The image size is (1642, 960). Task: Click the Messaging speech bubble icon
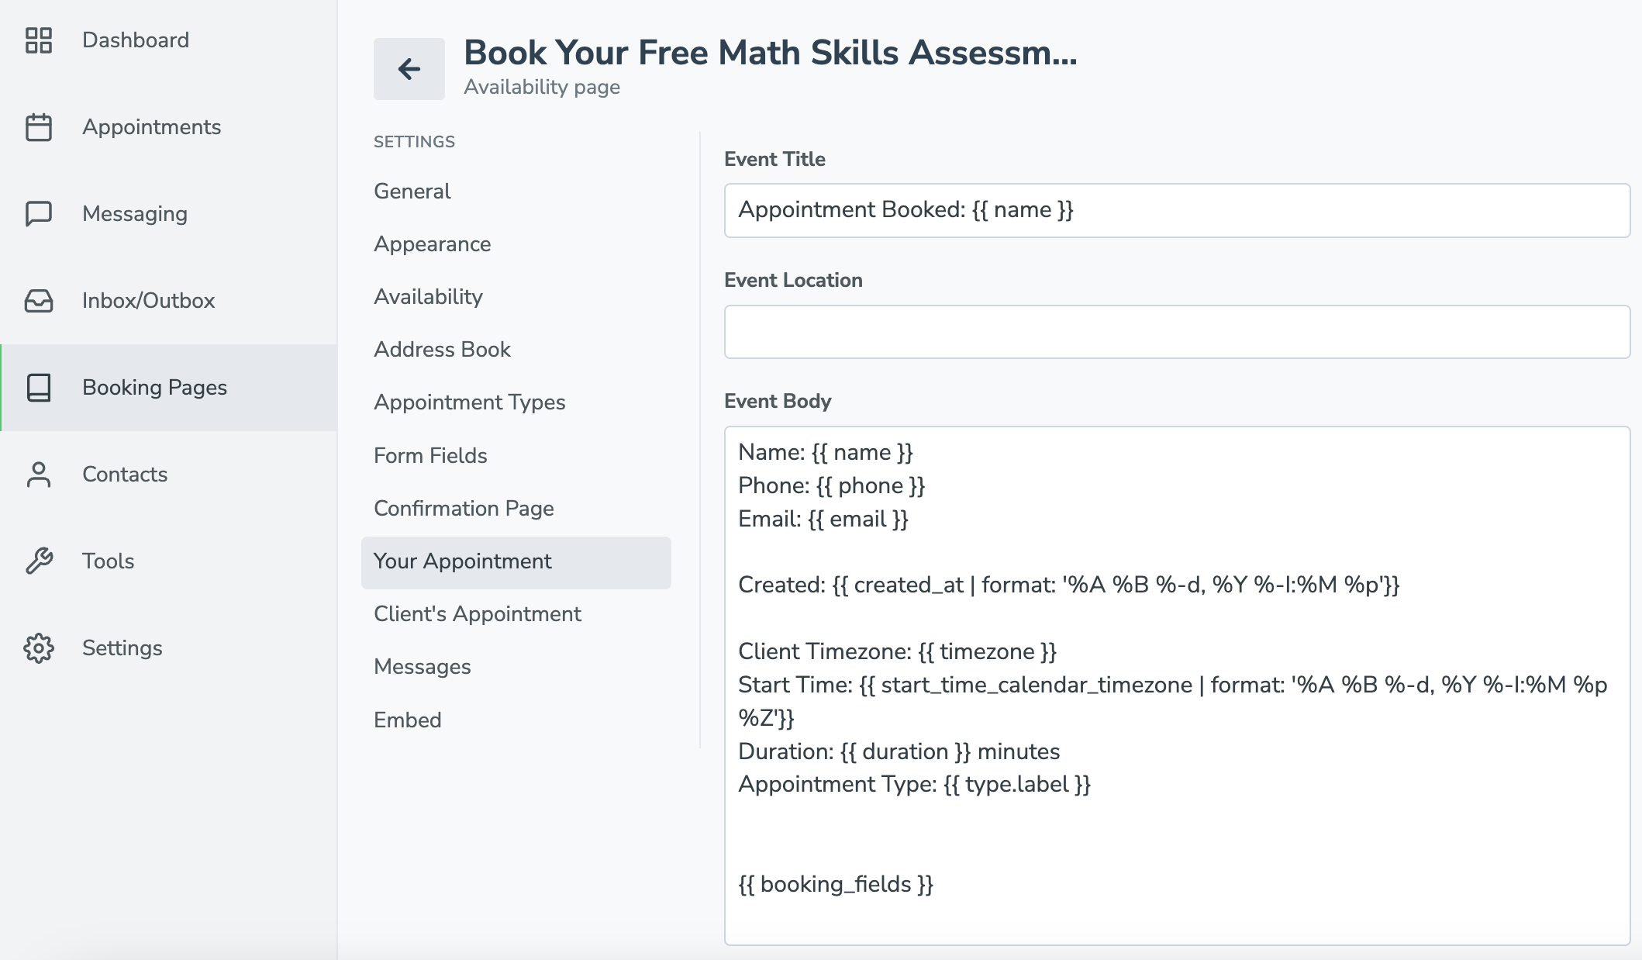[39, 214]
